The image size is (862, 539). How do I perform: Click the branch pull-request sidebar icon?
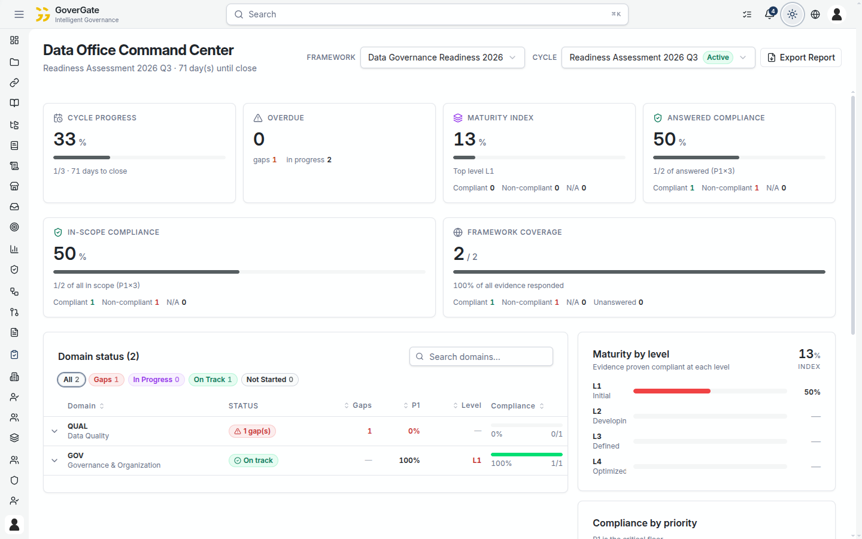(14, 312)
